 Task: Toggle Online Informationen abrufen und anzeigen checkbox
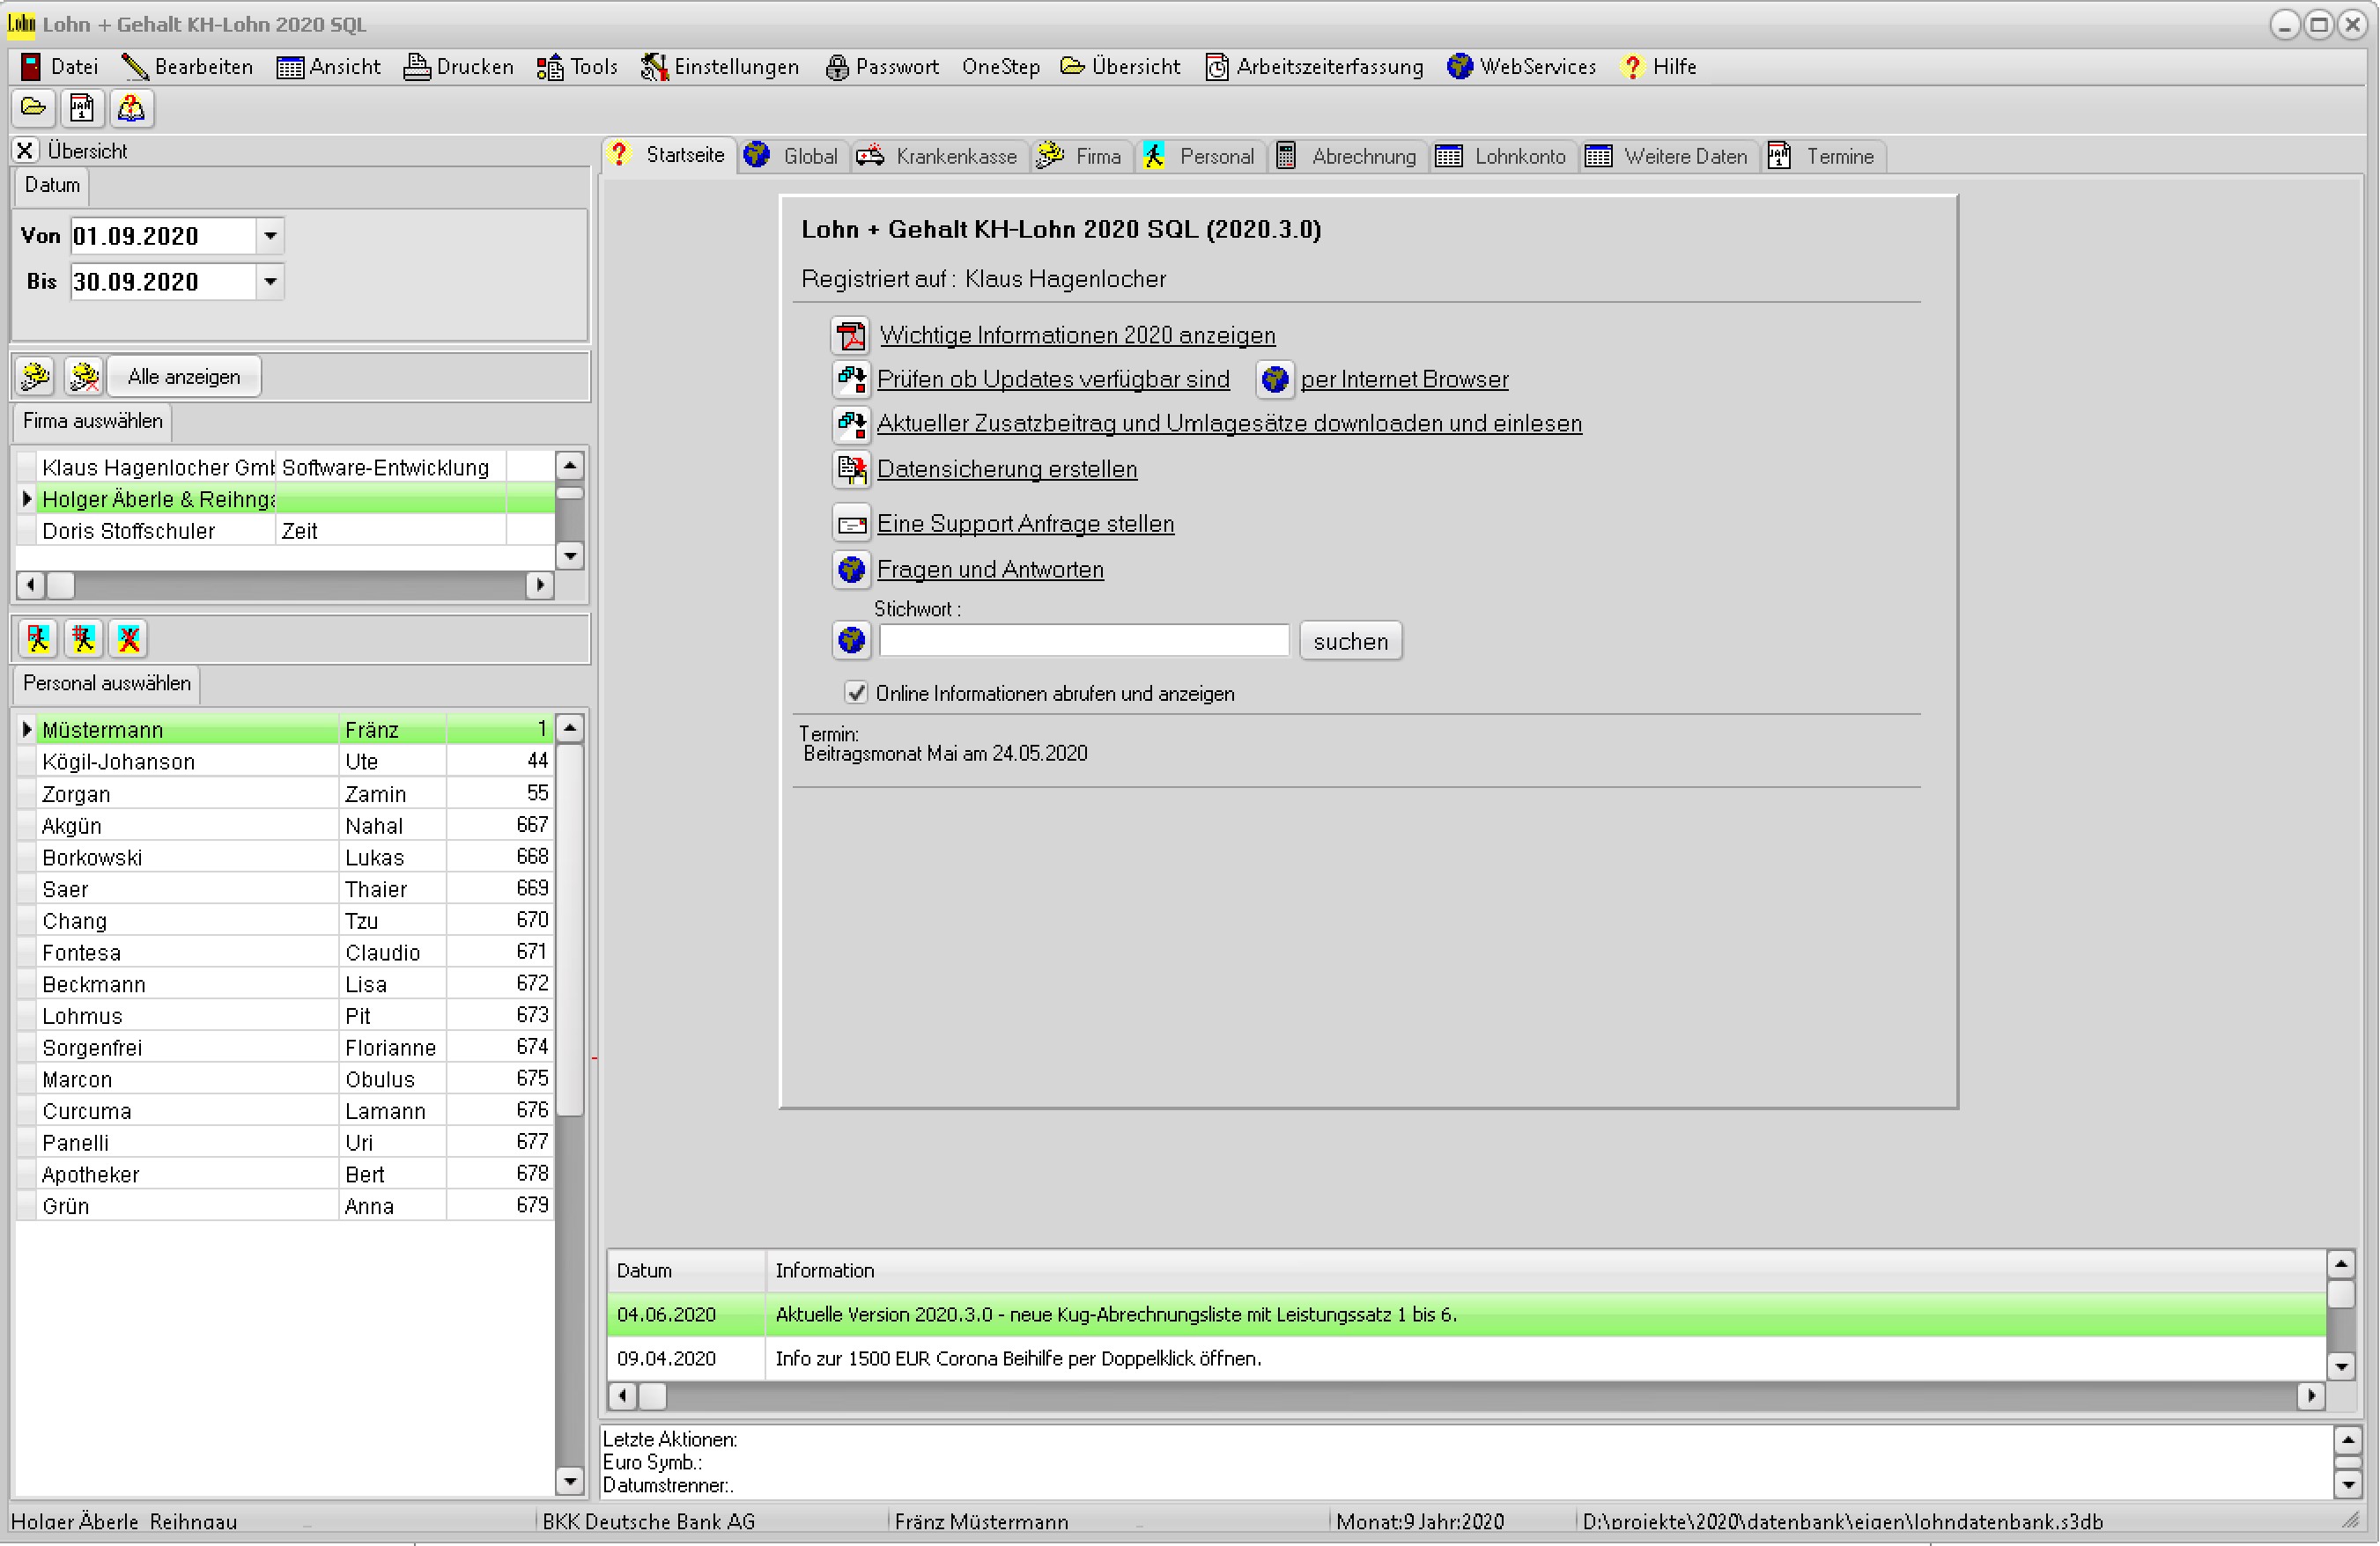pyautogui.click(x=856, y=693)
